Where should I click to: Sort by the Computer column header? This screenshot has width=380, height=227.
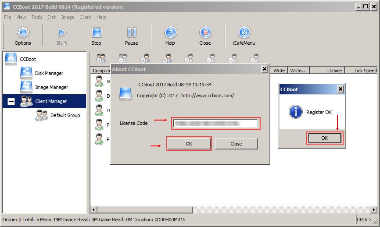click(x=100, y=71)
